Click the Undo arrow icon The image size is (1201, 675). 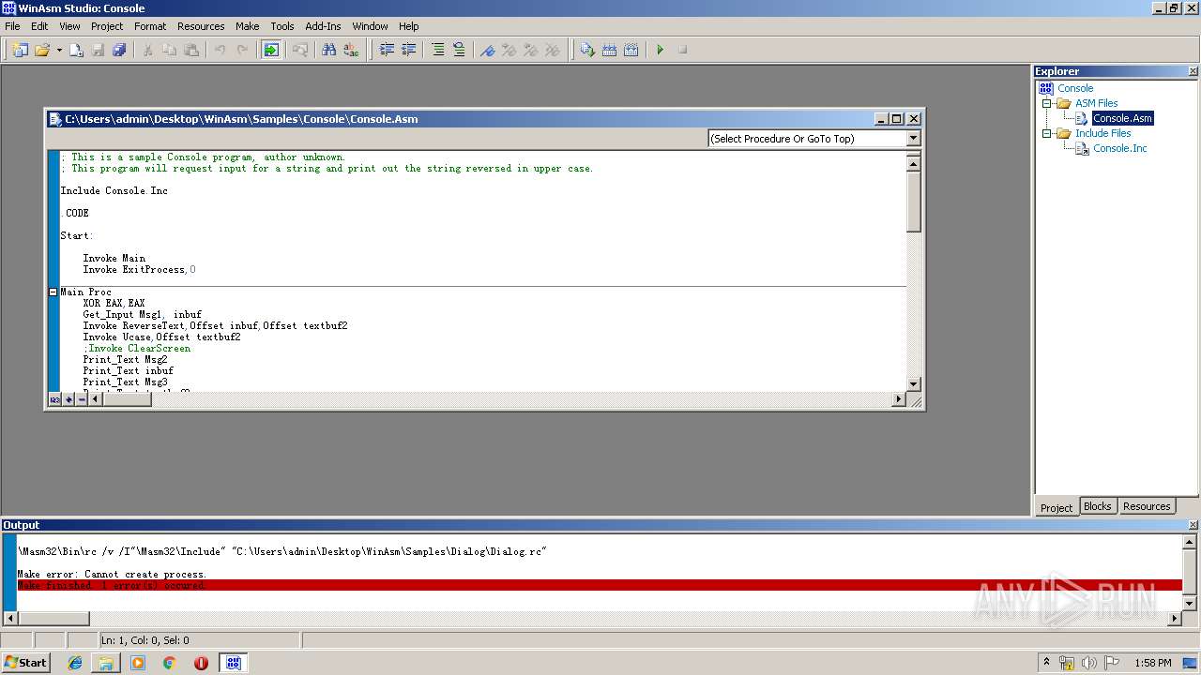tap(220, 50)
